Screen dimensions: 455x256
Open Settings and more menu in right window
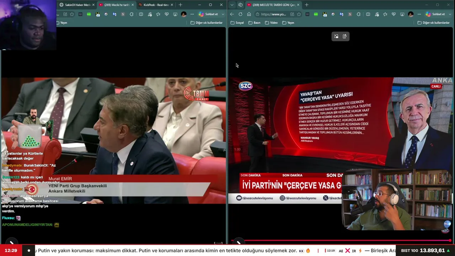point(419,14)
